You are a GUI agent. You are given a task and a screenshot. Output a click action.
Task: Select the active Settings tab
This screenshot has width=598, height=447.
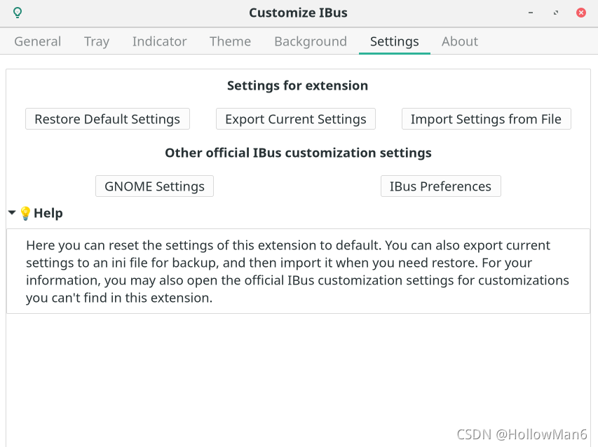click(x=394, y=41)
